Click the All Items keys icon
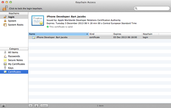The height and width of the screenshot is (108, 171). pyautogui.click(x=5, y=52)
